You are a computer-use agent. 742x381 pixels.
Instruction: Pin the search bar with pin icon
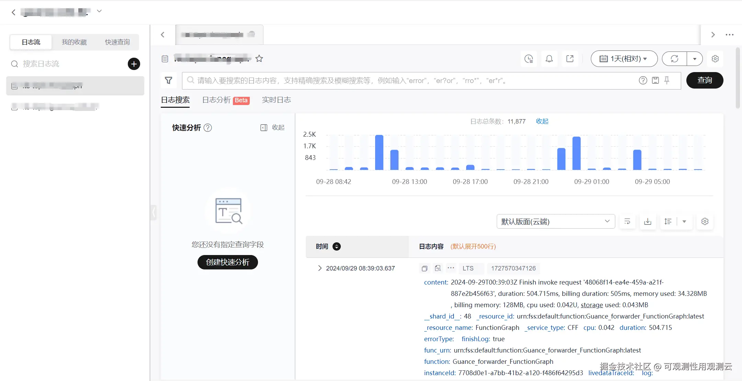point(667,80)
